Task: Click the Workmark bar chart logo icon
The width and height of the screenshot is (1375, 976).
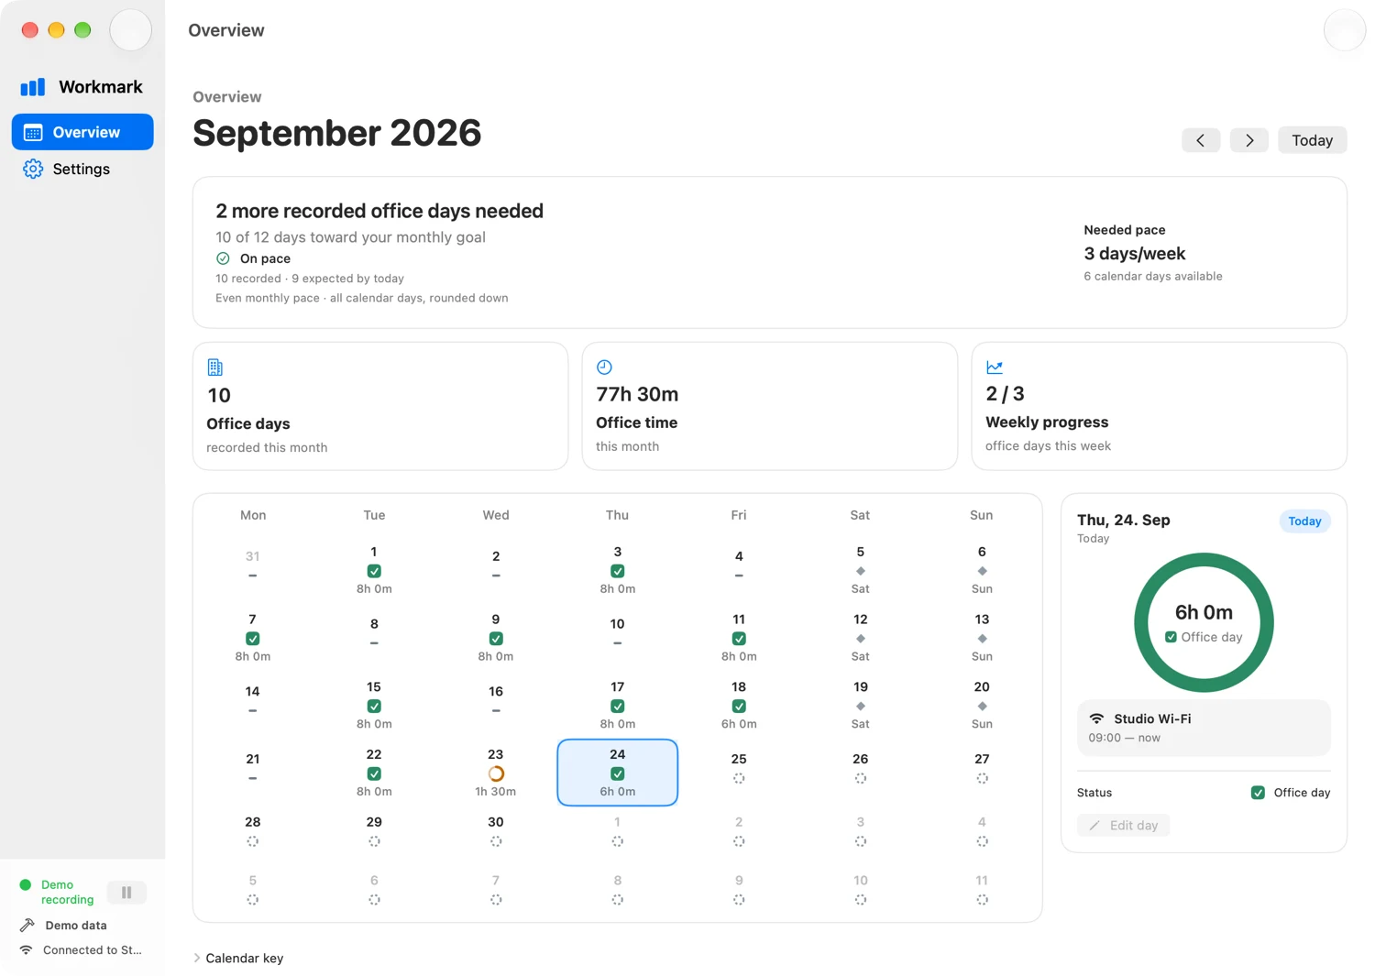Action: click(x=33, y=87)
